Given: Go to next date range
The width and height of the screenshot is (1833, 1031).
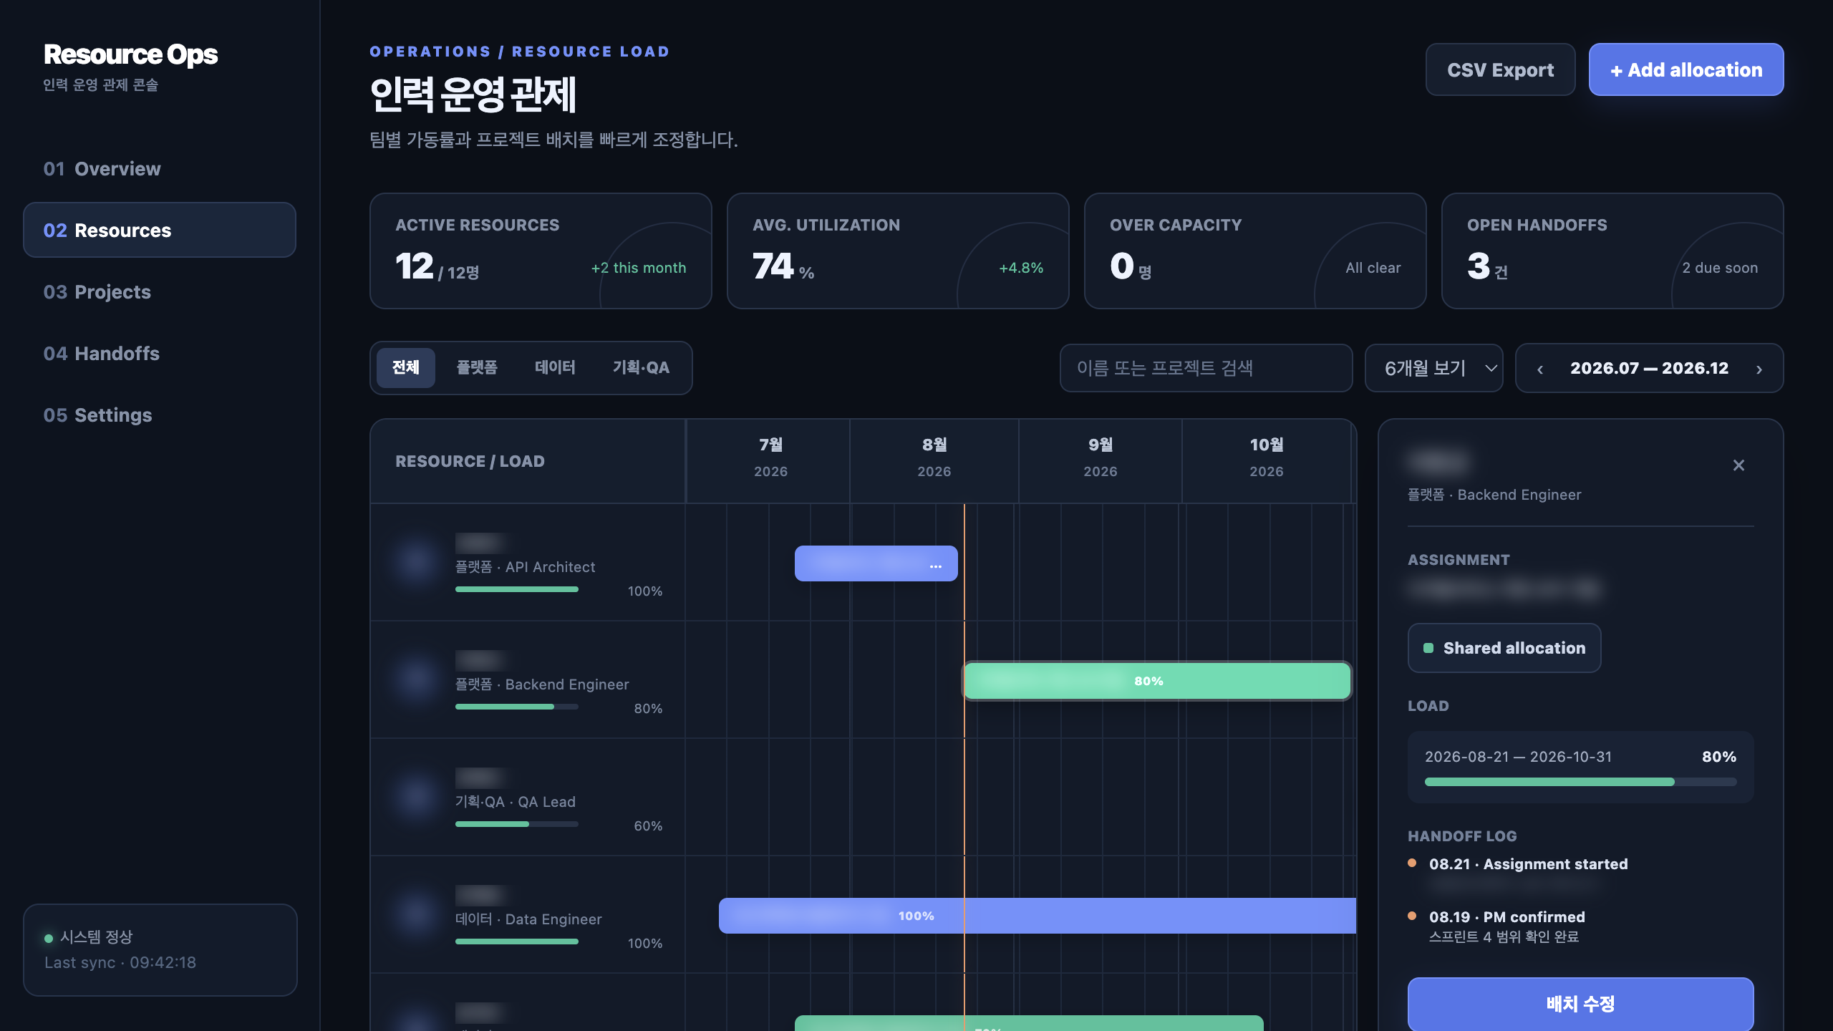Looking at the screenshot, I should click(1759, 369).
